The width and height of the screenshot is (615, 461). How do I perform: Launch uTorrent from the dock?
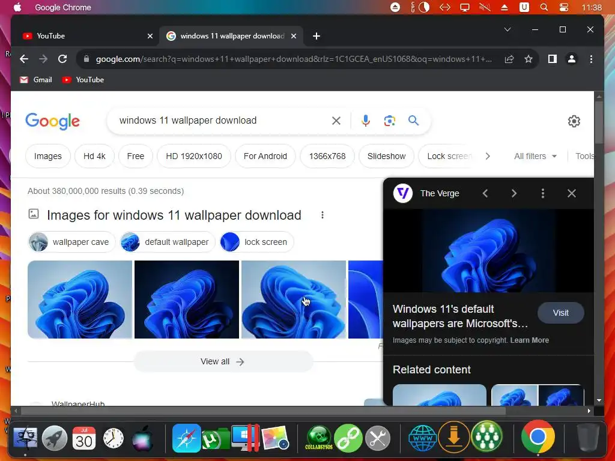pos(215,439)
